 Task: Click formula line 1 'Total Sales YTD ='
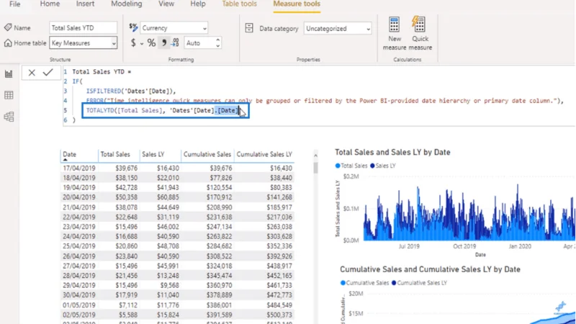coord(102,71)
